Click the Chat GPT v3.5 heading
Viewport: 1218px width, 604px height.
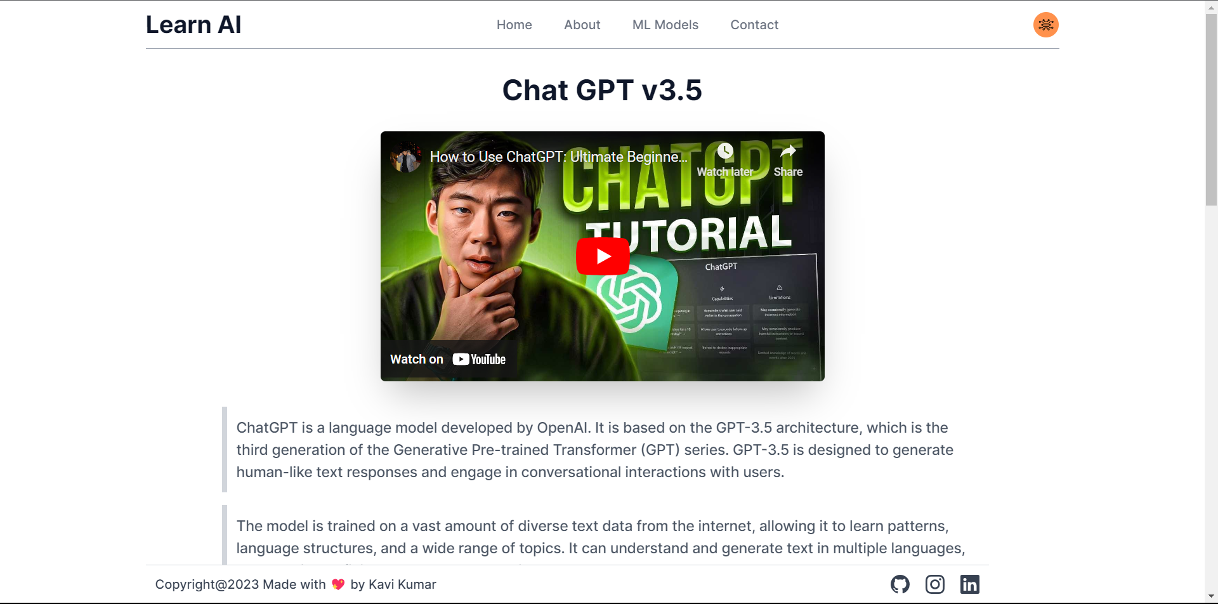[x=602, y=90]
